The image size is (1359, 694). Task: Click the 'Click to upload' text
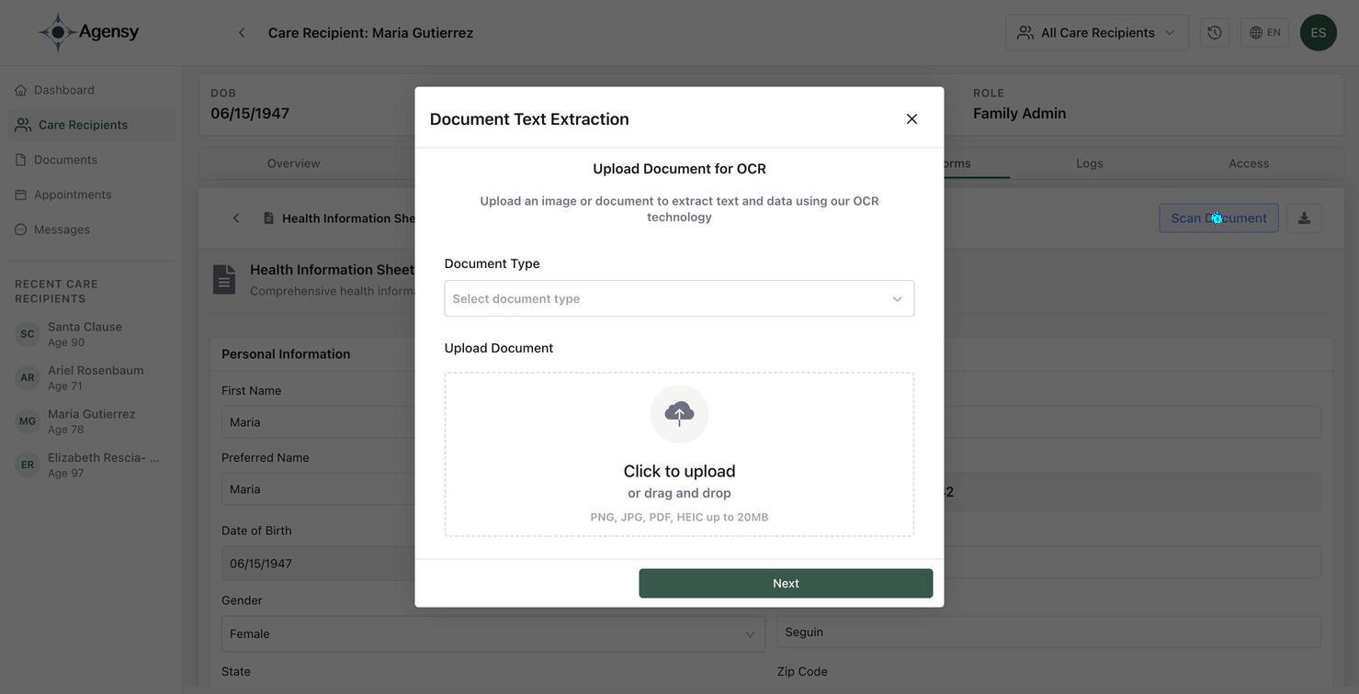tap(679, 471)
